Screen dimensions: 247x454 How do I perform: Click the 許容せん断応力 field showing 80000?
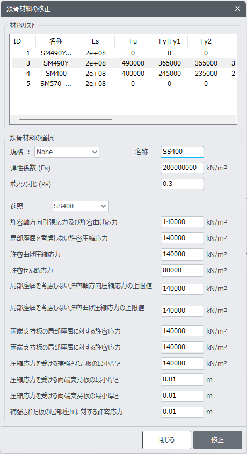[x=182, y=270]
